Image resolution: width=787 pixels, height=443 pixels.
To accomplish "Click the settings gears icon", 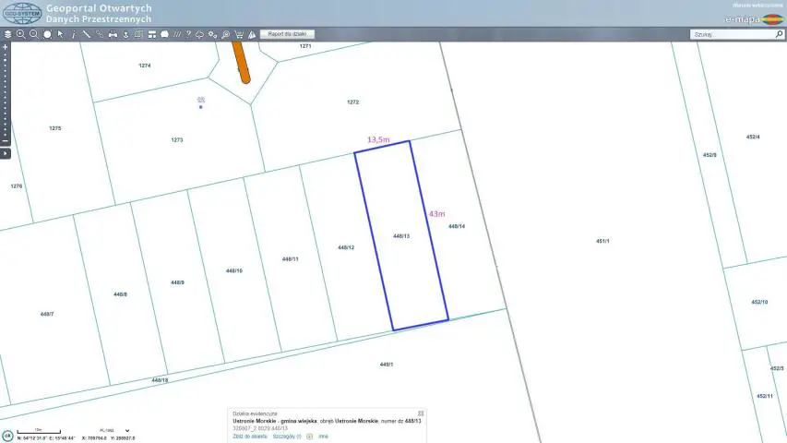I will click(x=213, y=34).
